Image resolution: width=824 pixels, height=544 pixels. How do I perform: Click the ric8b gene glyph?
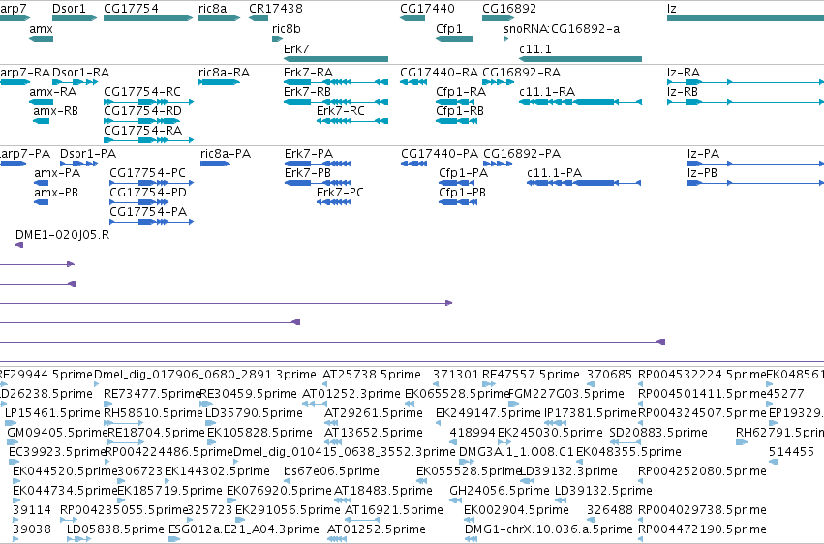point(278,39)
